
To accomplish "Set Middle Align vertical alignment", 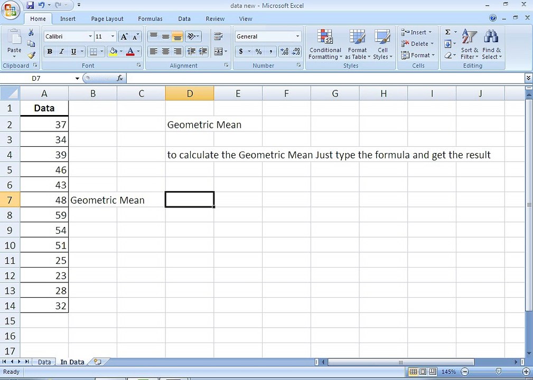I will [165, 36].
